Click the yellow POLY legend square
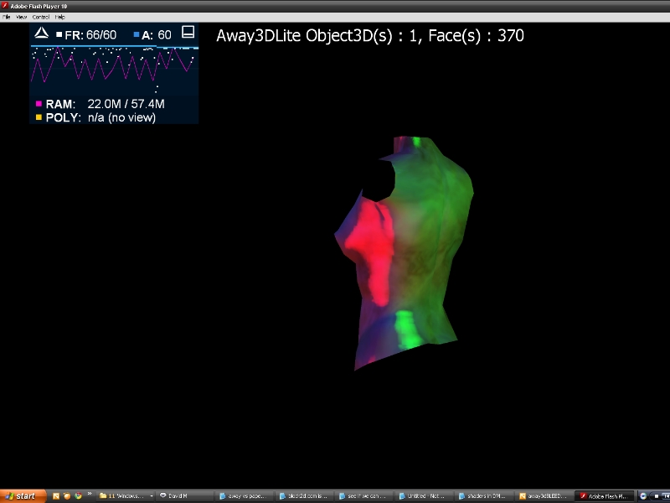The image size is (670, 503). 39,118
